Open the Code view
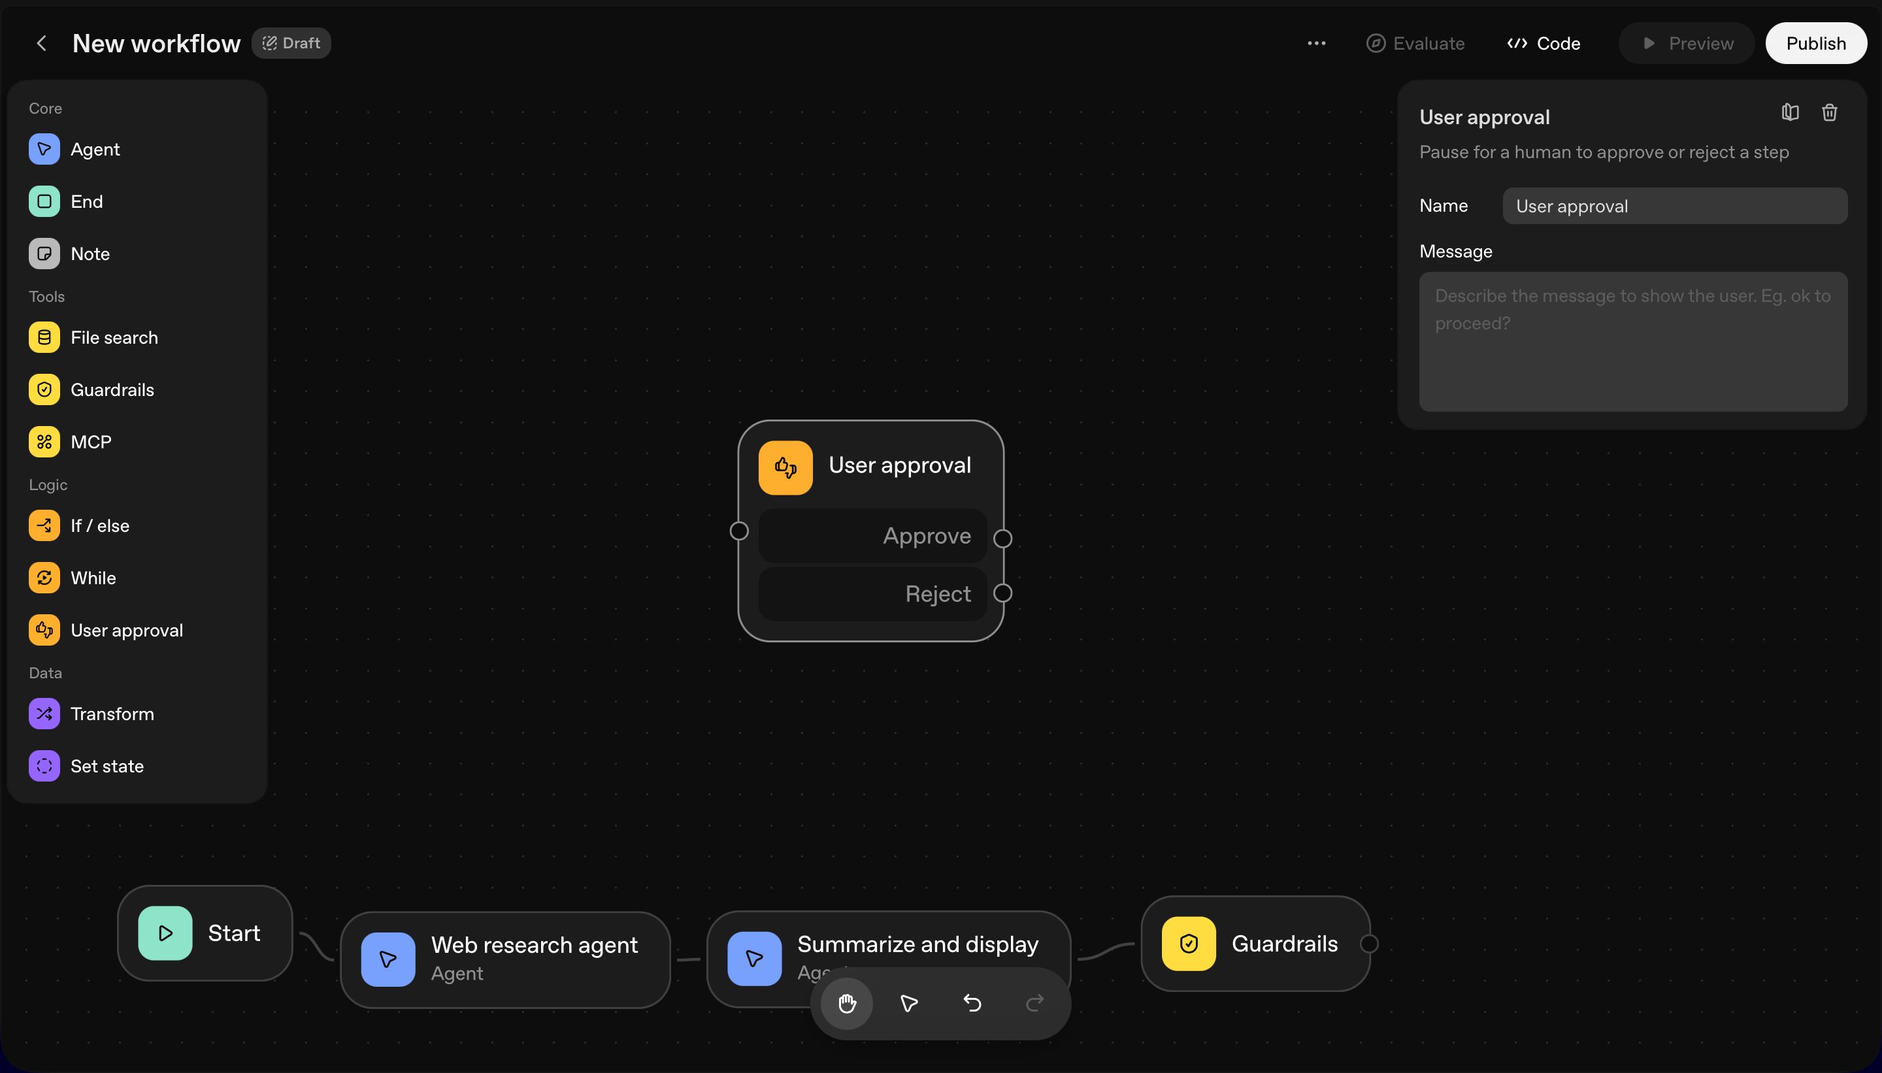Viewport: 1882px width, 1073px height. tap(1544, 44)
